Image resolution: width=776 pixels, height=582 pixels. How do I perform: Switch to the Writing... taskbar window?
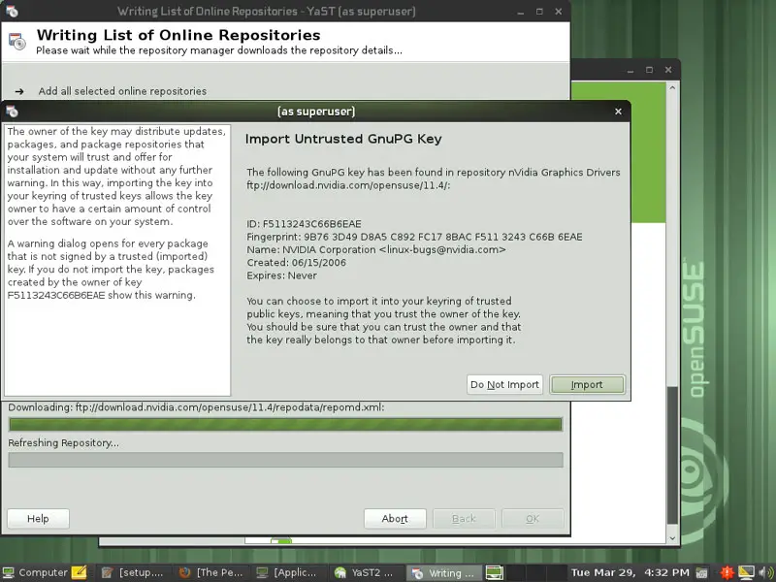click(444, 572)
